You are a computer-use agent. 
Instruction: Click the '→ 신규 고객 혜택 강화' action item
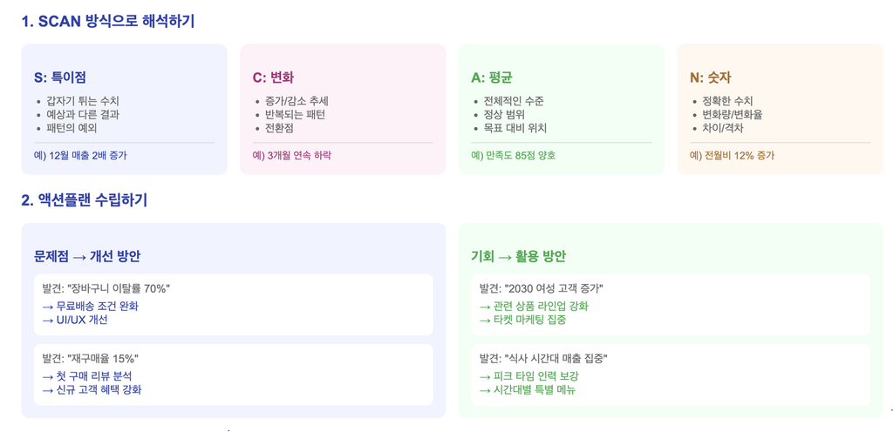[91, 390]
